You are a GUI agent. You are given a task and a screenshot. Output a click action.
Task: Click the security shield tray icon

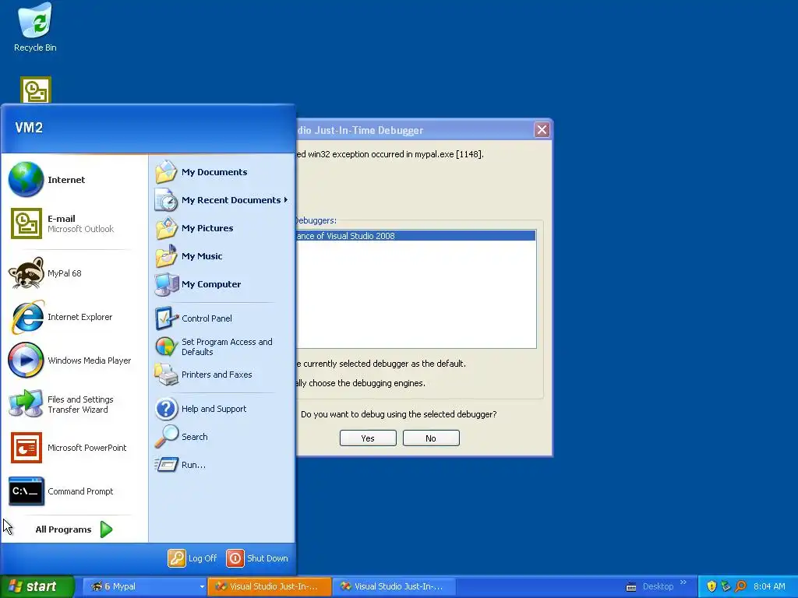[711, 586]
